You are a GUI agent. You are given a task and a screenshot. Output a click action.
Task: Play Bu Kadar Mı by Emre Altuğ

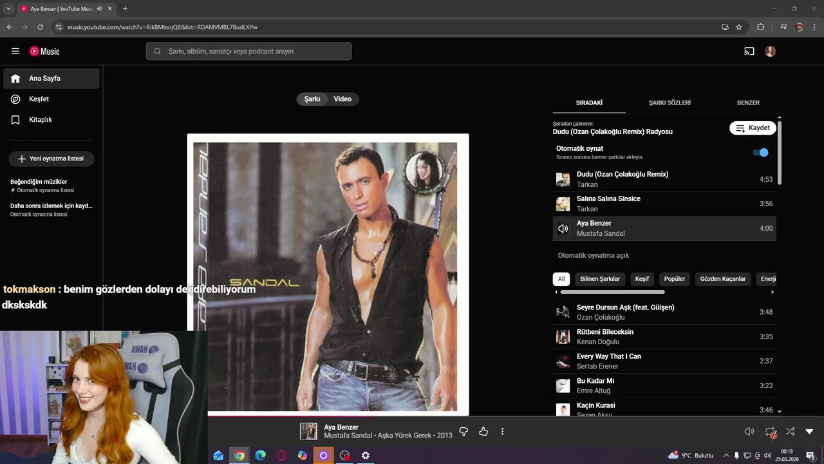coord(664,386)
